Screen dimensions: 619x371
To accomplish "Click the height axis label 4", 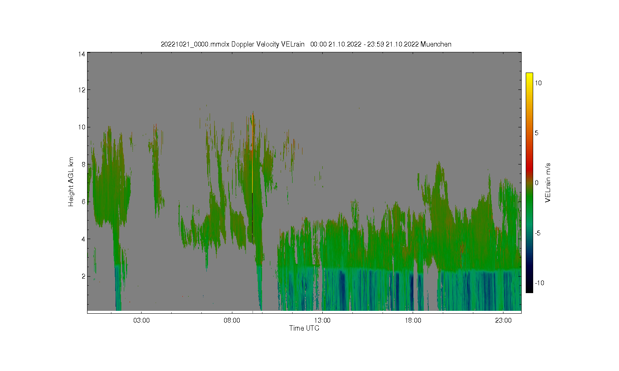I will 83,239.
